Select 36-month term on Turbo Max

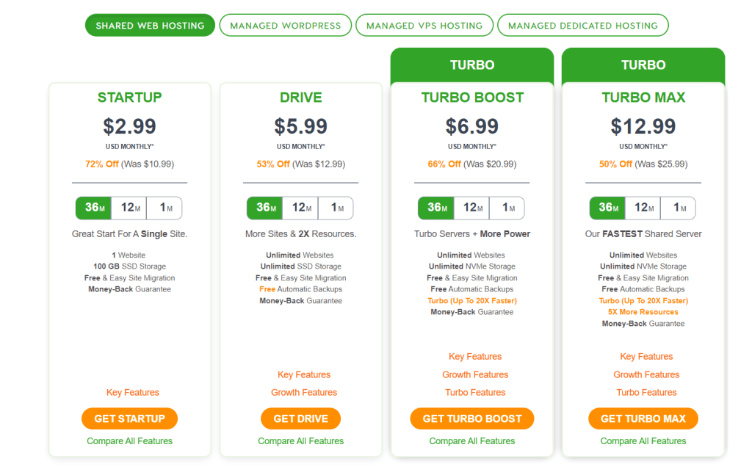pos(608,208)
